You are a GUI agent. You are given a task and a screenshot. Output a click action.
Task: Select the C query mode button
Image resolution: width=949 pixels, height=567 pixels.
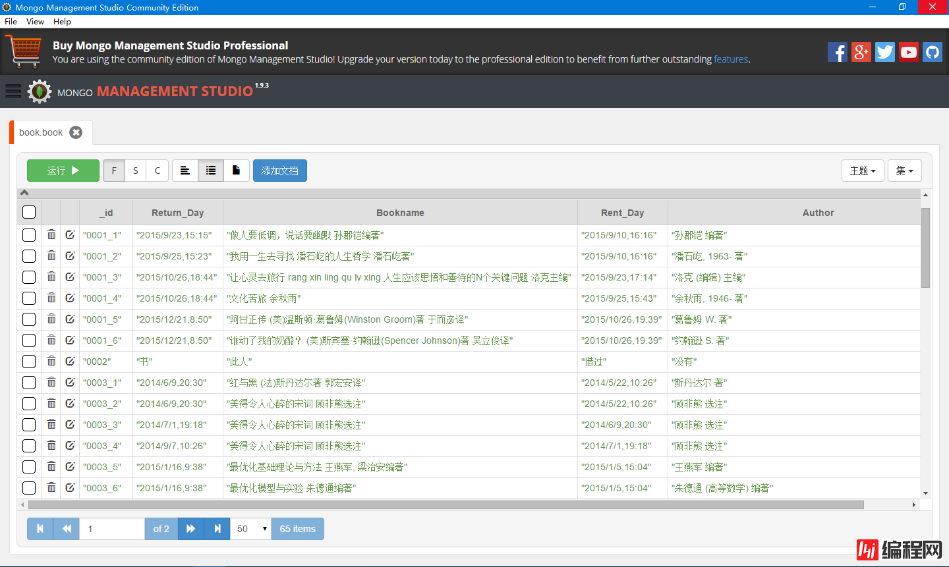(x=158, y=171)
